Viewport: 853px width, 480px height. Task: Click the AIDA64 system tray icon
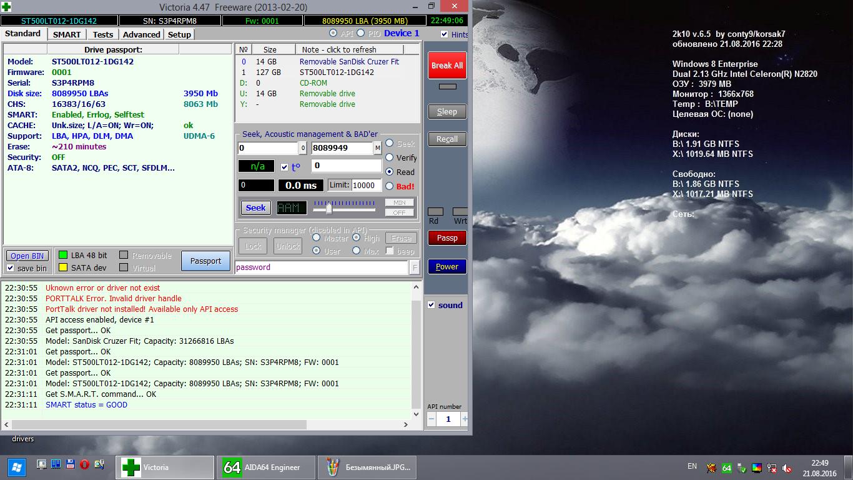point(727,467)
